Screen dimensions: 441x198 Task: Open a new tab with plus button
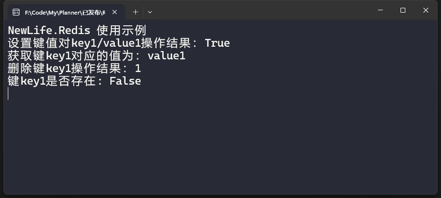pos(136,12)
